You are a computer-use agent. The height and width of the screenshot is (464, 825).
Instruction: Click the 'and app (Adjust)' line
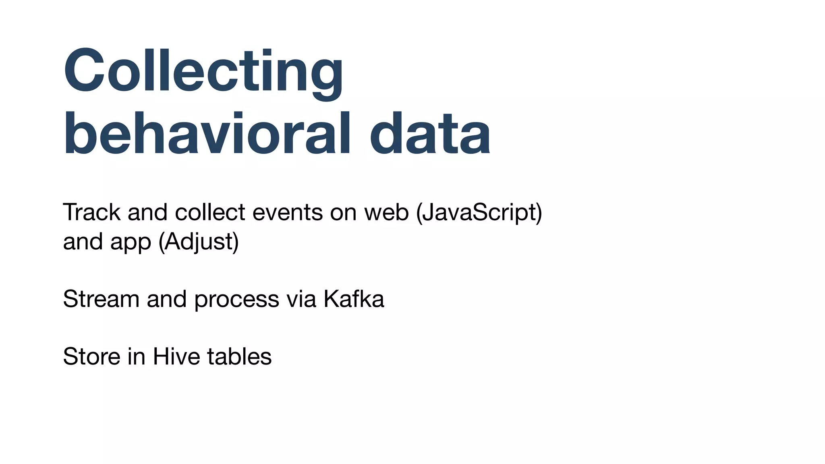(x=151, y=242)
